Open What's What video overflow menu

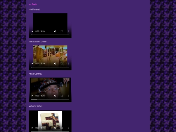point(68,128)
